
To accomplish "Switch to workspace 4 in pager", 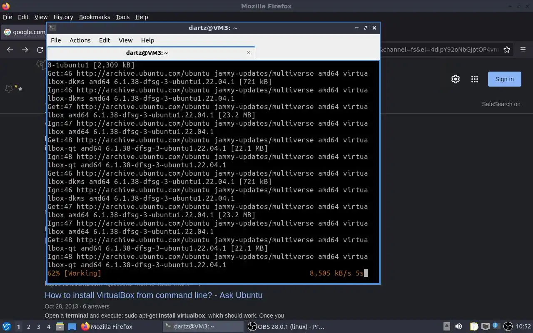I will click(48, 327).
